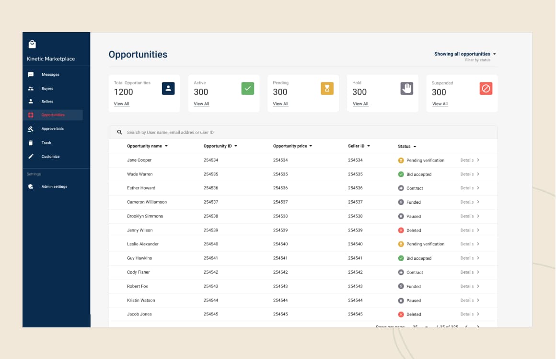Open the Settings section header
556x359 pixels.
coord(34,174)
